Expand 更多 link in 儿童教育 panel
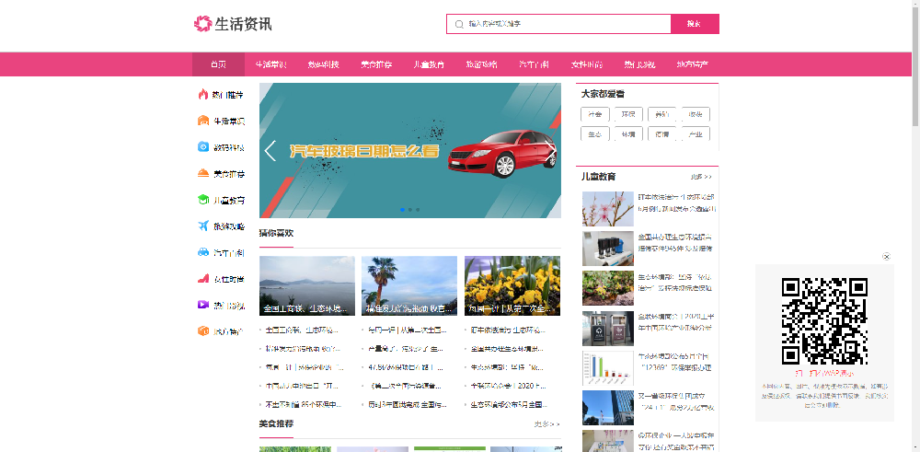Image resolution: width=920 pixels, height=452 pixels. tap(701, 177)
